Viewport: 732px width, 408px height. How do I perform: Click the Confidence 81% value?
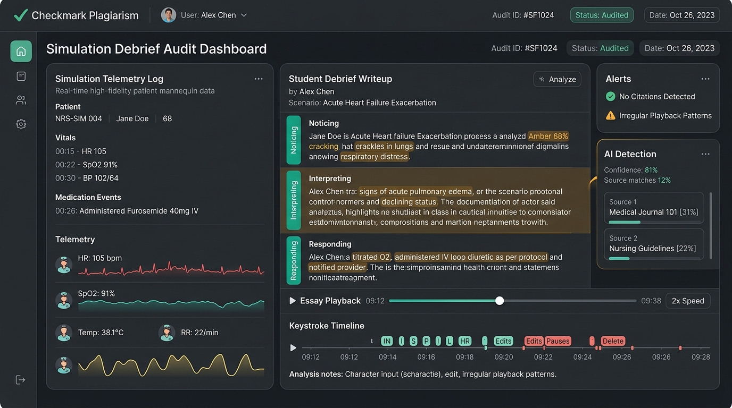651,170
